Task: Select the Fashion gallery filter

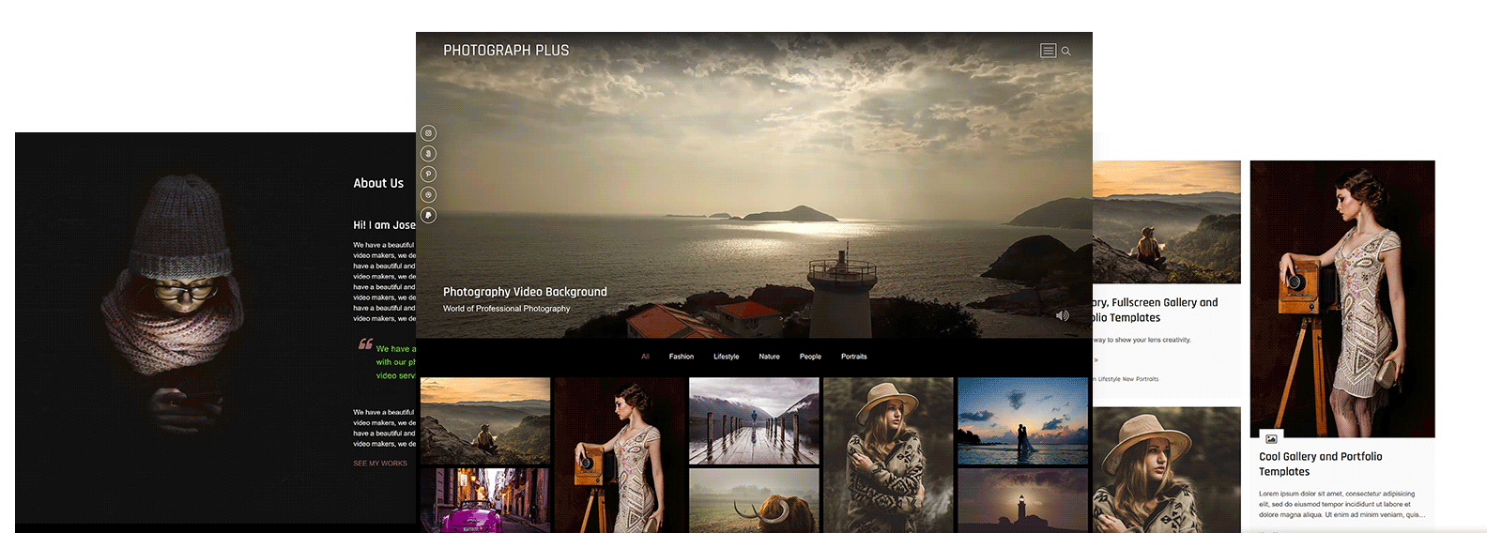Action: click(681, 357)
